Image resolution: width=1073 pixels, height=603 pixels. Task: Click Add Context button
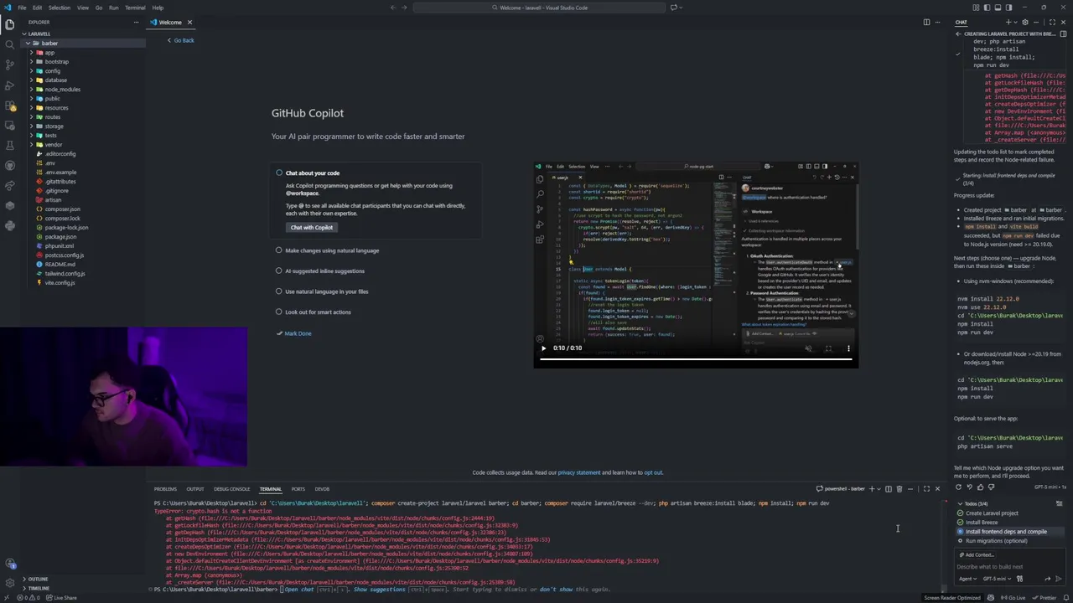977,555
